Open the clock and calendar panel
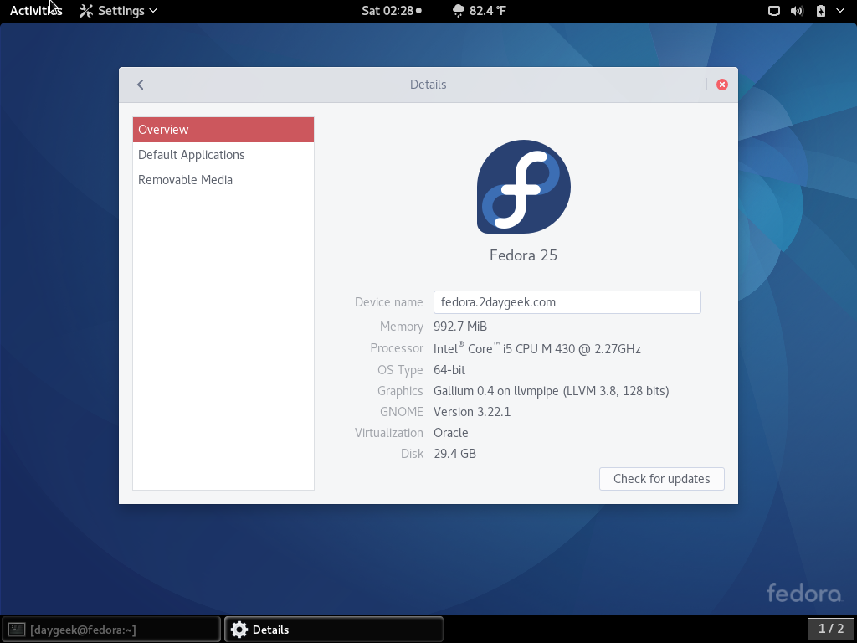 pos(392,11)
